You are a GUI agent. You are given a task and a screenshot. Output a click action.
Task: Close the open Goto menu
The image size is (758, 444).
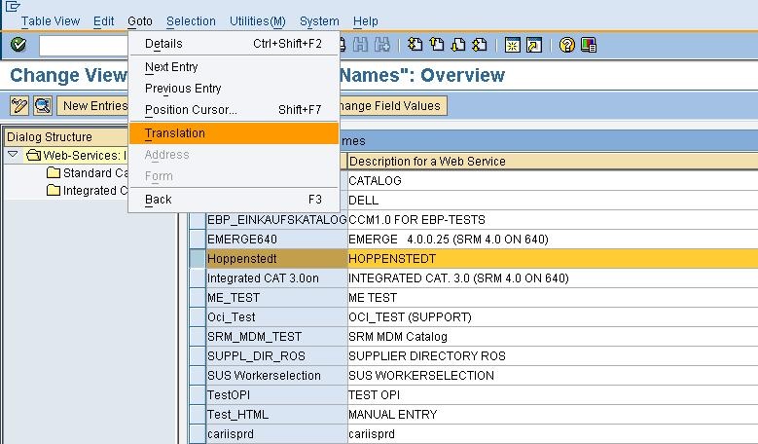[x=140, y=21]
